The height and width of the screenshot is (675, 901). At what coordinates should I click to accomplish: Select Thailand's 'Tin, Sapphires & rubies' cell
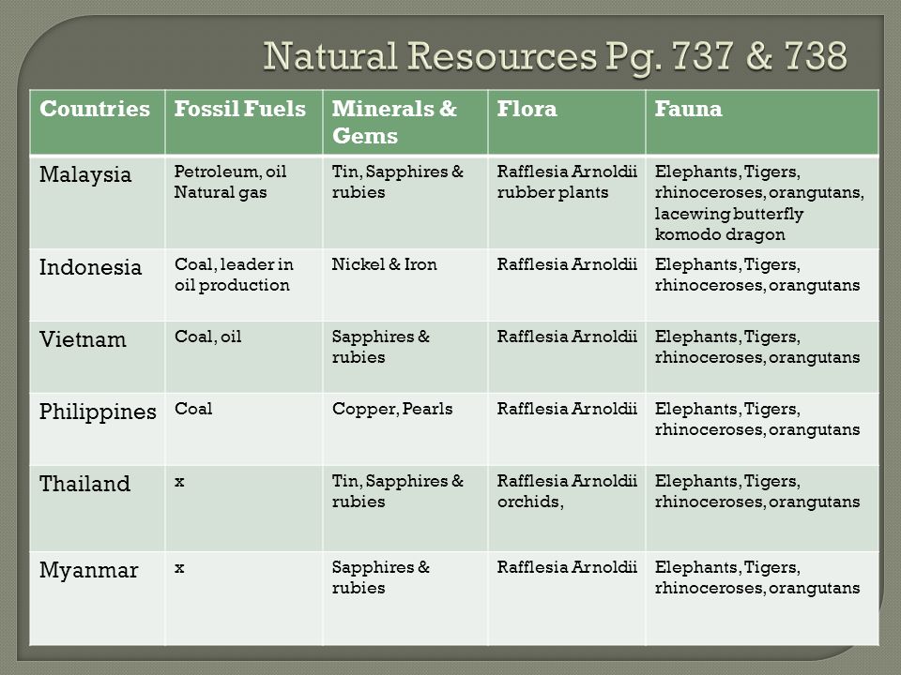405,508
